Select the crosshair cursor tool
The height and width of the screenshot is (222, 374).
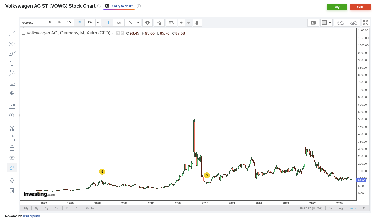[12, 24]
